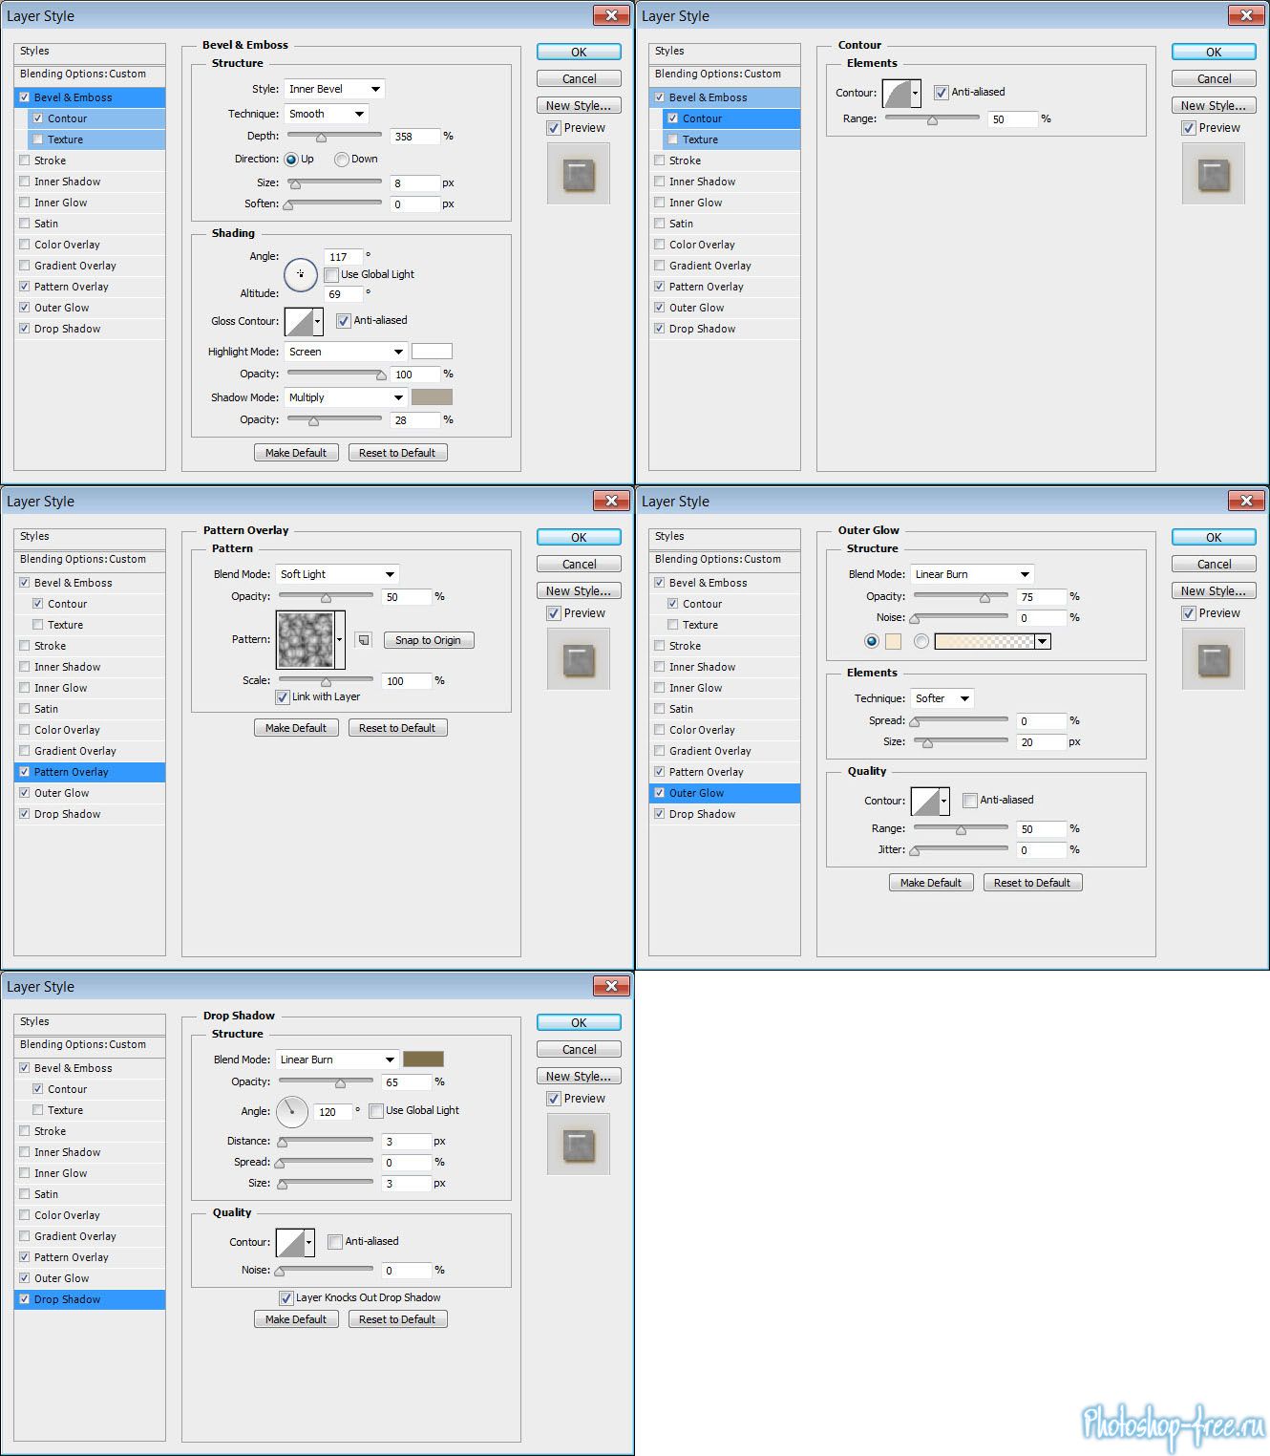
Task: Click the Outer Glow Quality contour thumbnail
Action: 925,801
